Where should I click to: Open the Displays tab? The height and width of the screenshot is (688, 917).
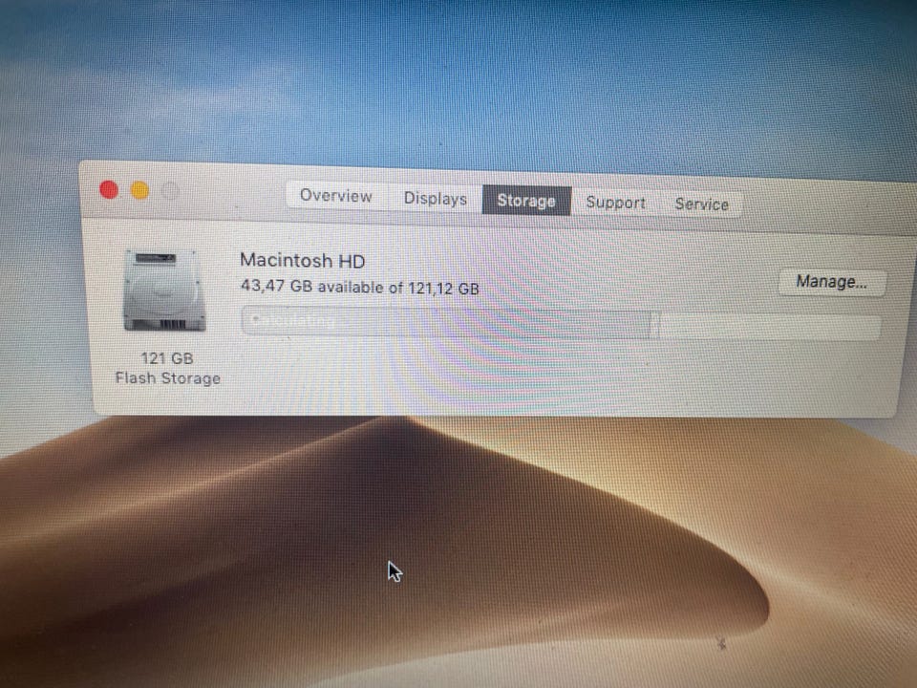(436, 199)
